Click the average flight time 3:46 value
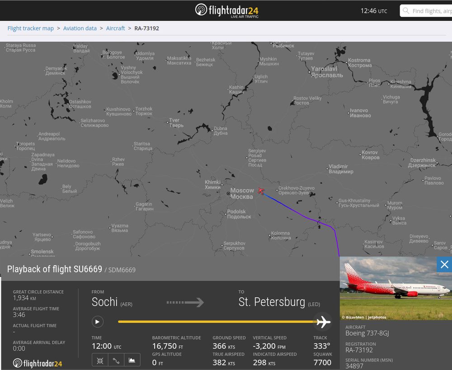The width and height of the screenshot is (452, 370). [x=19, y=315]
